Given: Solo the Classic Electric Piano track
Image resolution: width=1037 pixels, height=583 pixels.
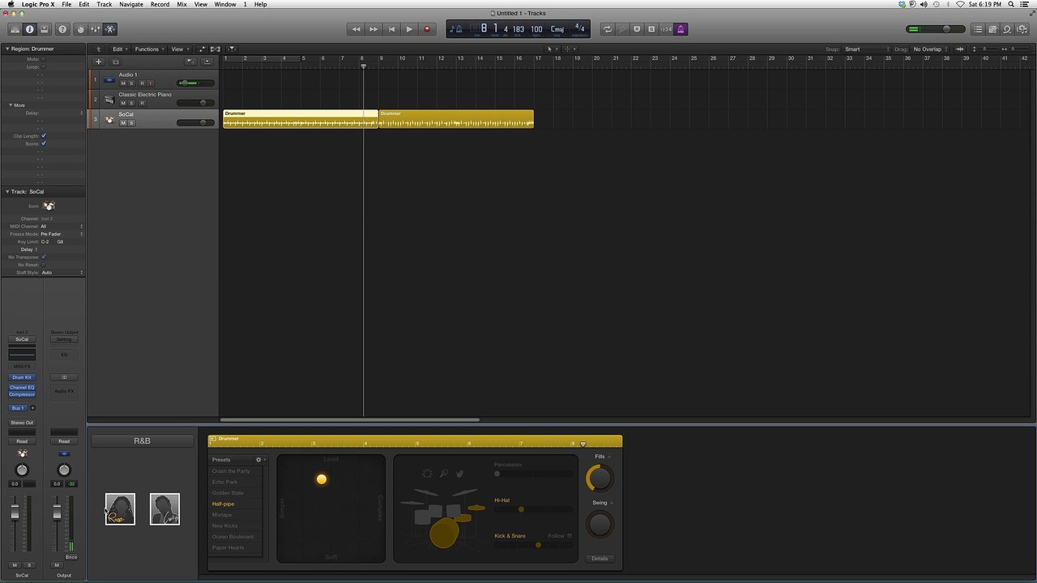Looking at the screenshot, I should pyautogui.click(x=131, y=103).
